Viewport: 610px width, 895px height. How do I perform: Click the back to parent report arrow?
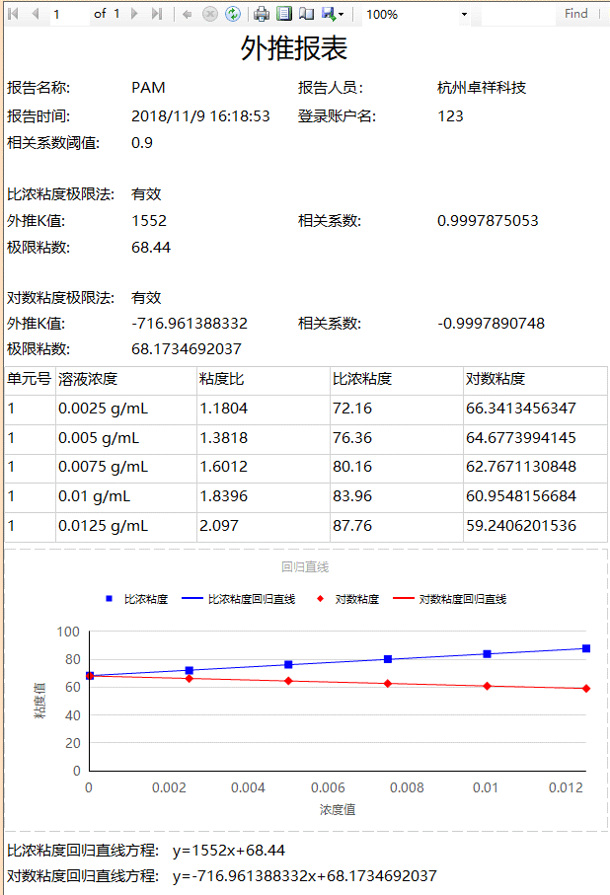[187, 14]
